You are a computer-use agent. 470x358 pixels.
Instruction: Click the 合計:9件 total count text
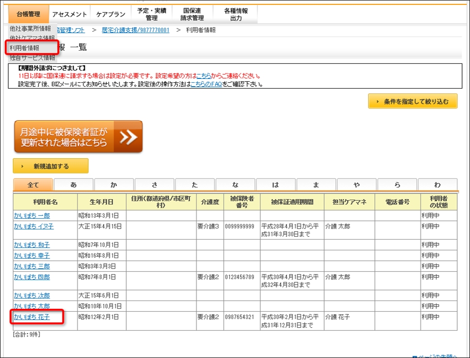tap(27, 335)
